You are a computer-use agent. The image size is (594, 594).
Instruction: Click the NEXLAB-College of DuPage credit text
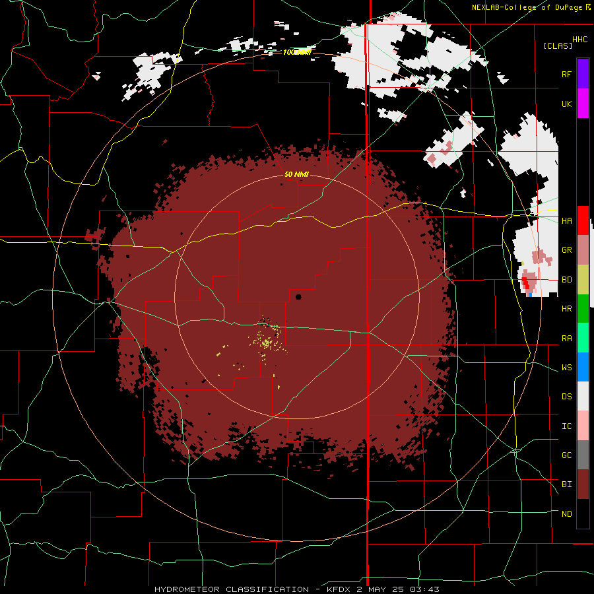(x=528, y=7)
